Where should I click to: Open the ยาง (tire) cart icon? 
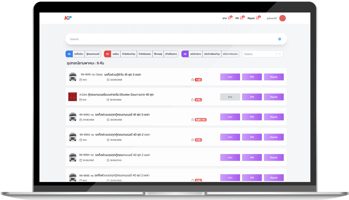tap(229, 18)
